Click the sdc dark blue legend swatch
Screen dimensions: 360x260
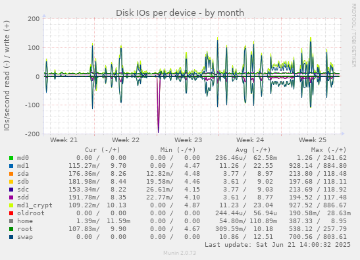[x=11, y=190]
